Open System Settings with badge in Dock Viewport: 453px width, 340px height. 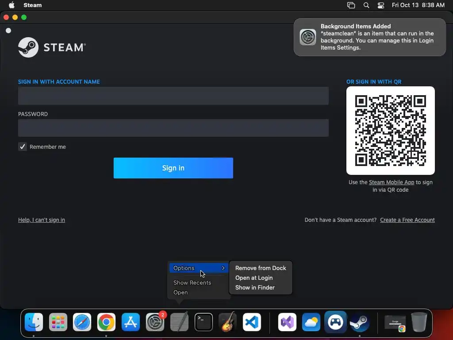point(155,322)
